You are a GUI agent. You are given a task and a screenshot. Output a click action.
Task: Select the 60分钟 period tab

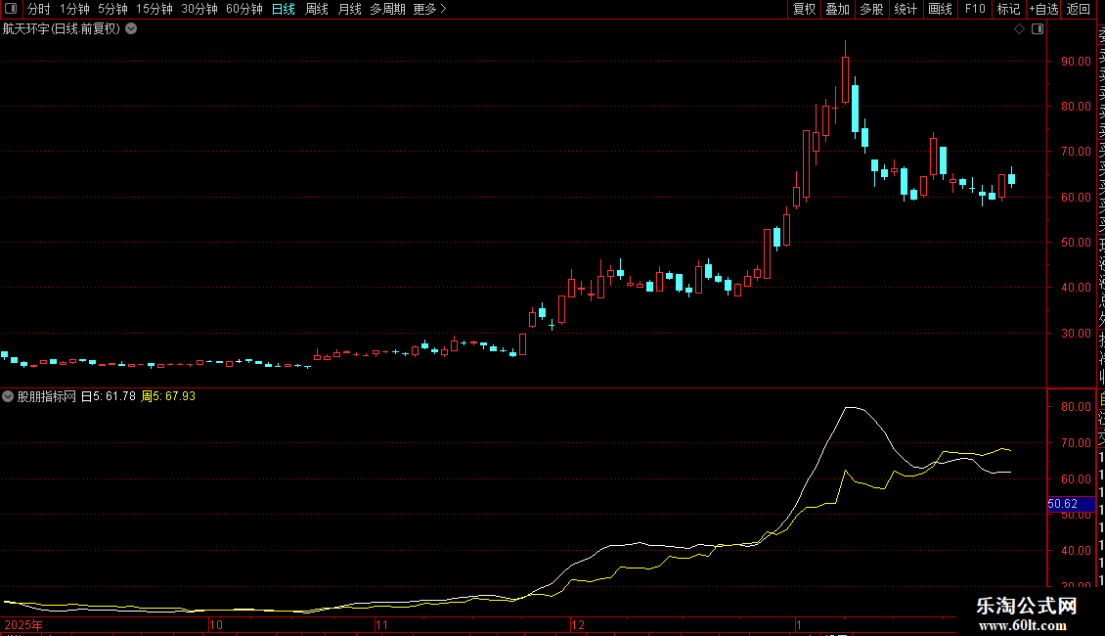pyautogui.click(x=244, y=9)
